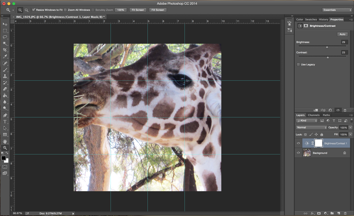Screen dimensions: 354x216
Task: Uncheck Resize Windows to Fit
Action: [34, 10]
